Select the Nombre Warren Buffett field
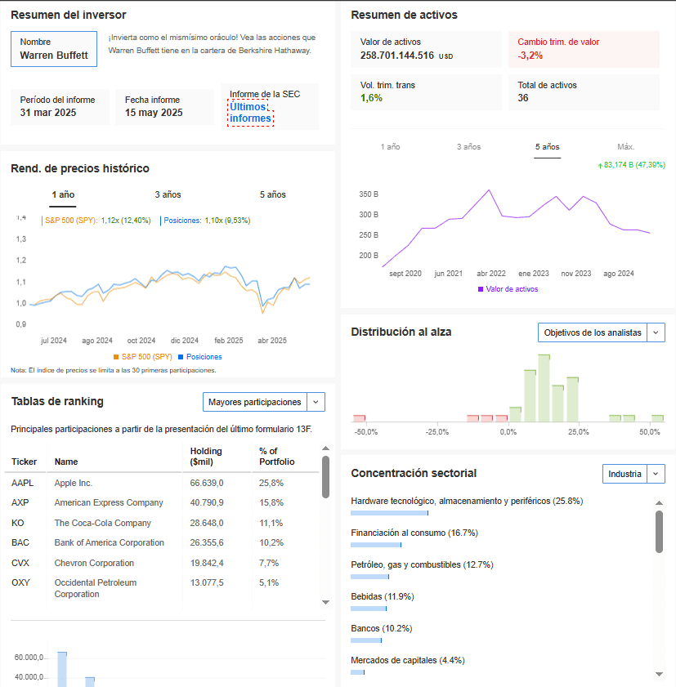Image resolution: width=676 pixels, height=687 pixels. coord(54,49)
